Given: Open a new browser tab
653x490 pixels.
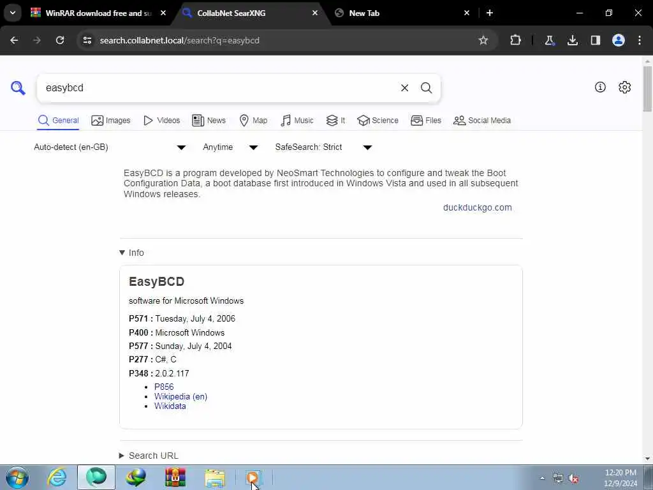Looking at the screenshot, I should tap(490, 13).
